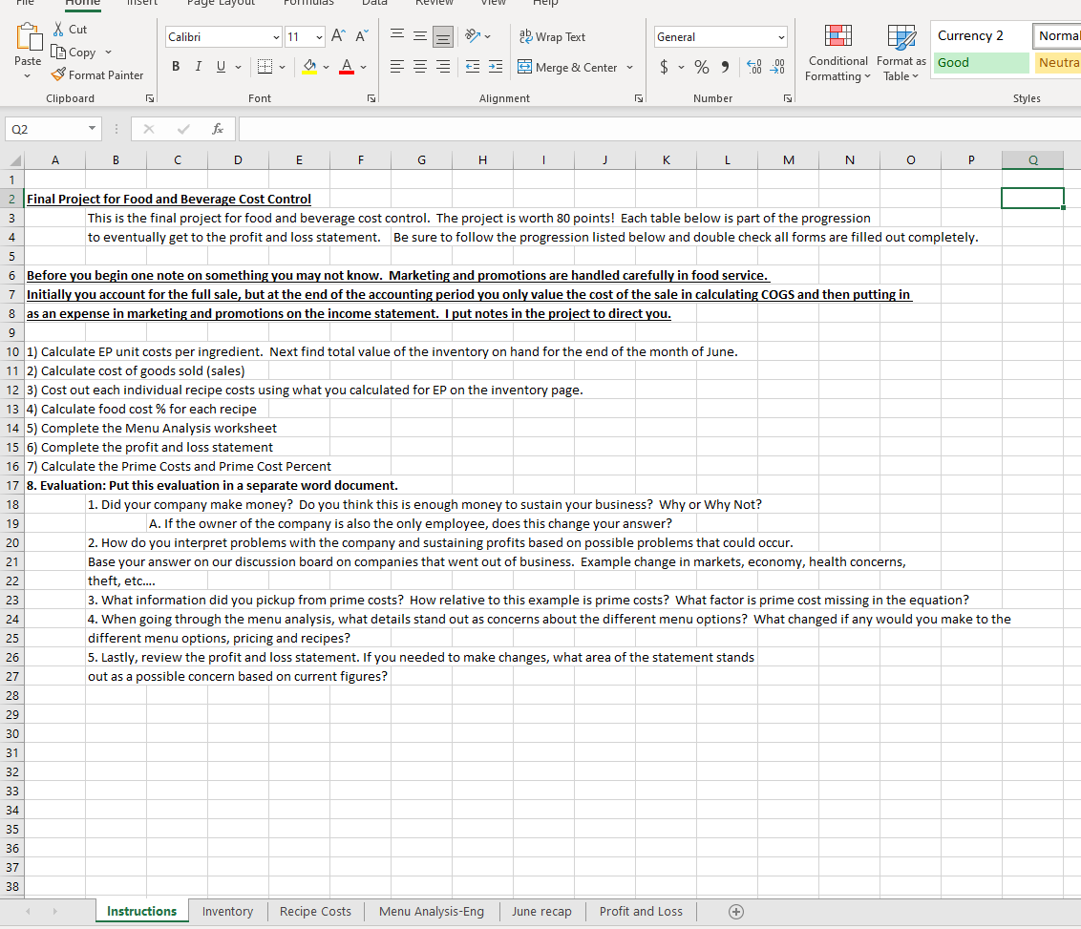Apply the Borders icon

[x=265, y=66]
